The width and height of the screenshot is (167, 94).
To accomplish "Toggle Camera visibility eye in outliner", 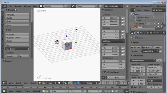I will 155,24.
